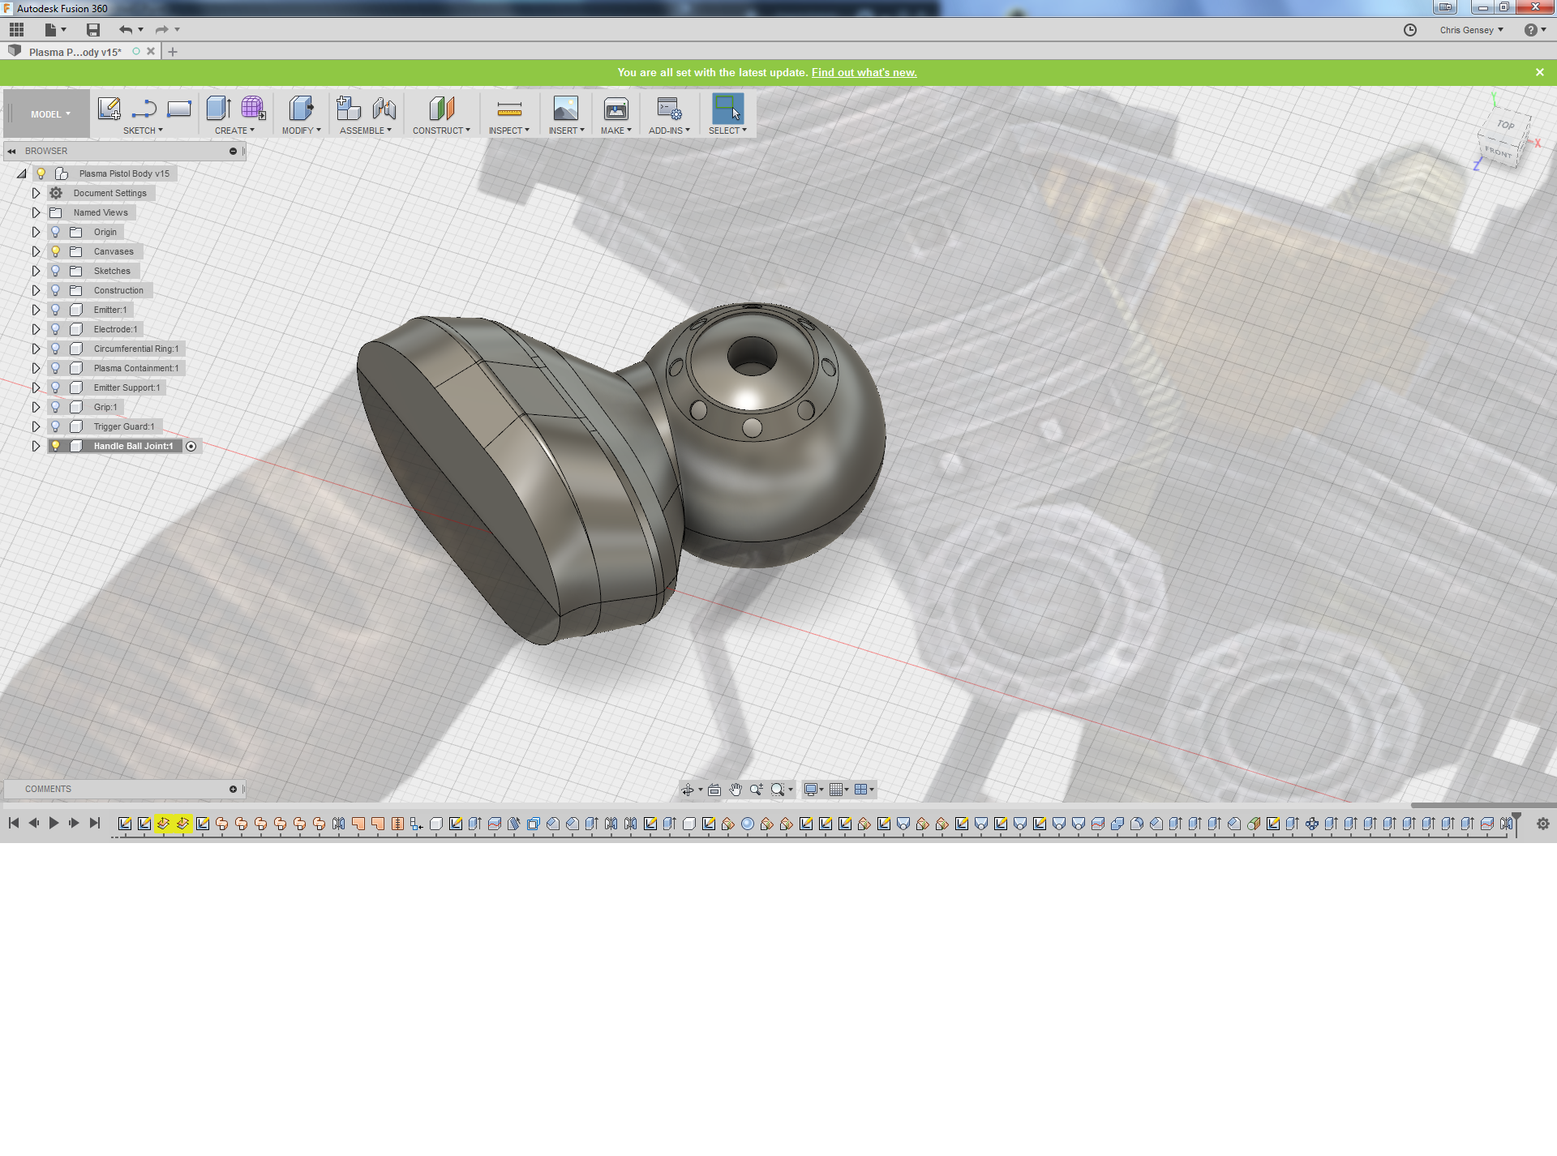Open the MODEL workspace dropdown
This screenshot has width=1557, height=1156.
pos(50,114)
